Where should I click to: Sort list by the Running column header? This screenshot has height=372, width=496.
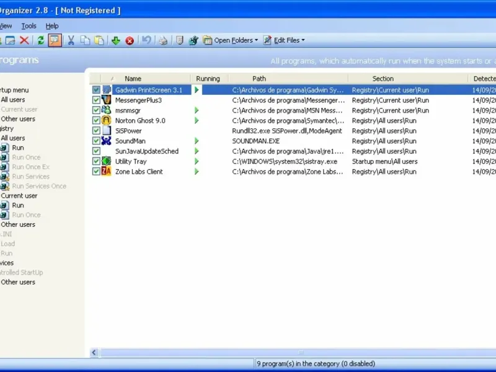point(209,79)
